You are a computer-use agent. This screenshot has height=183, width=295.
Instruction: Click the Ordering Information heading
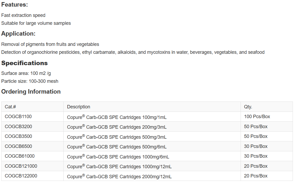point(31,91)
